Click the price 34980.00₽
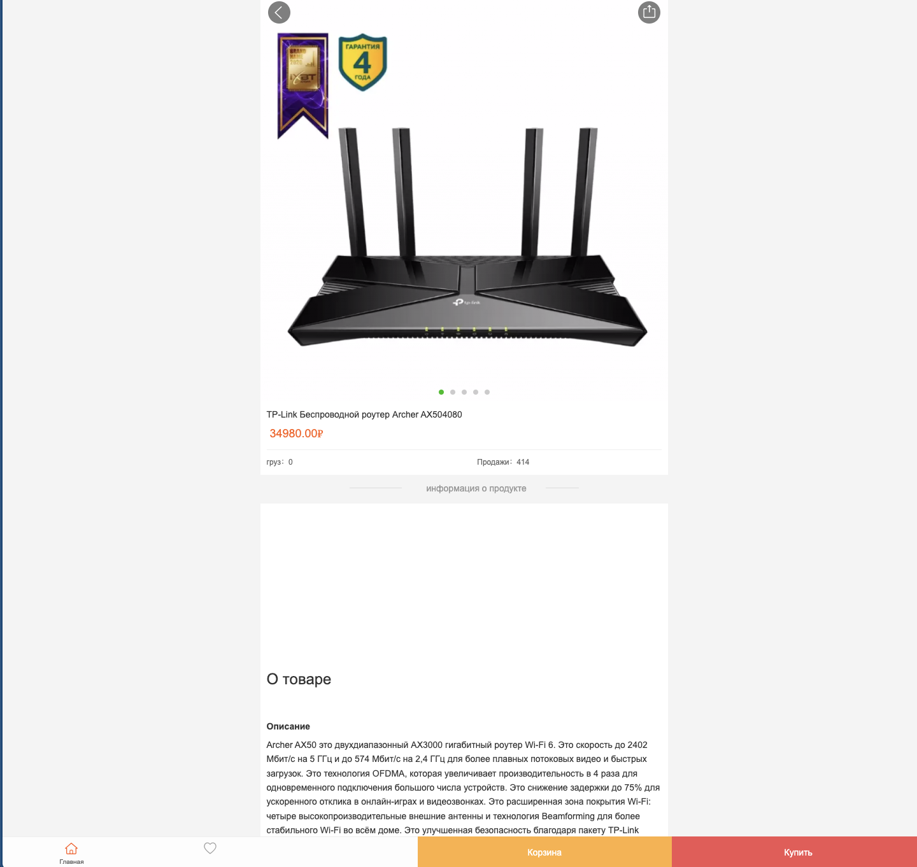 pyautogui.click(x=296, y=433)
